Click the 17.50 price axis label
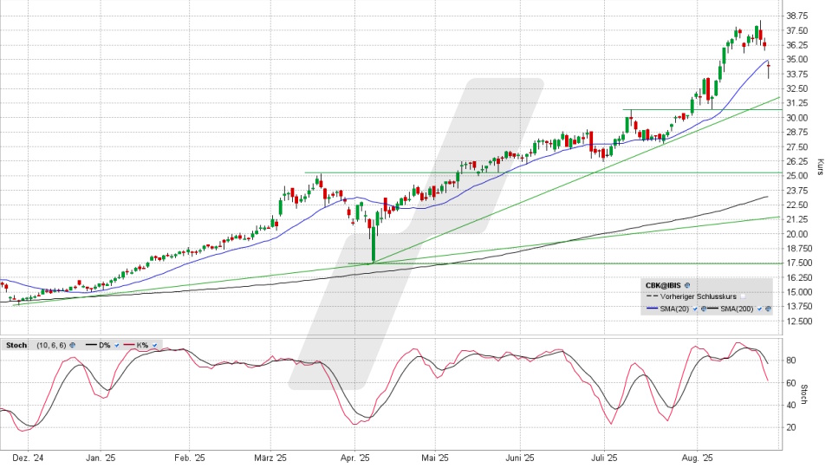Image resolution: width=832 pixels, height=468 pixels. click(797, 263)
